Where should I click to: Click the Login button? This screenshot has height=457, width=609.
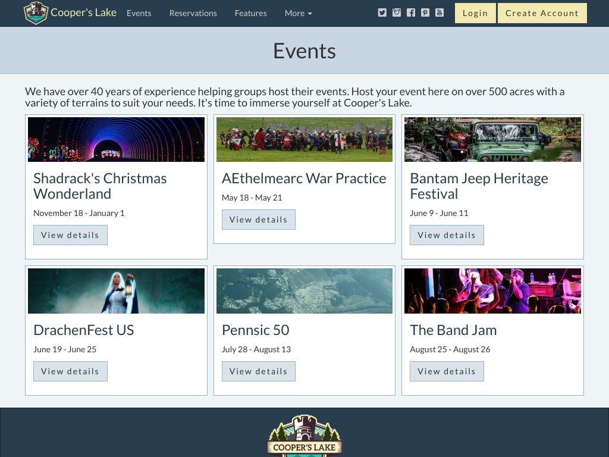coord(475,13)
